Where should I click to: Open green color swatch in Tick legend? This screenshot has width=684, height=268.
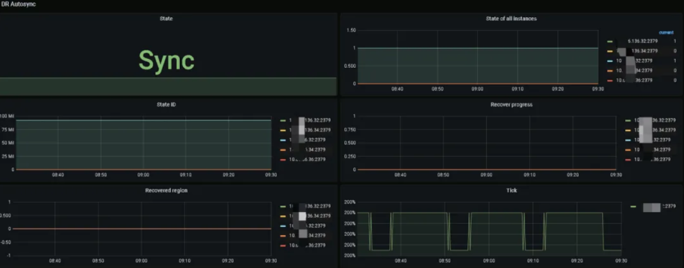633,207
